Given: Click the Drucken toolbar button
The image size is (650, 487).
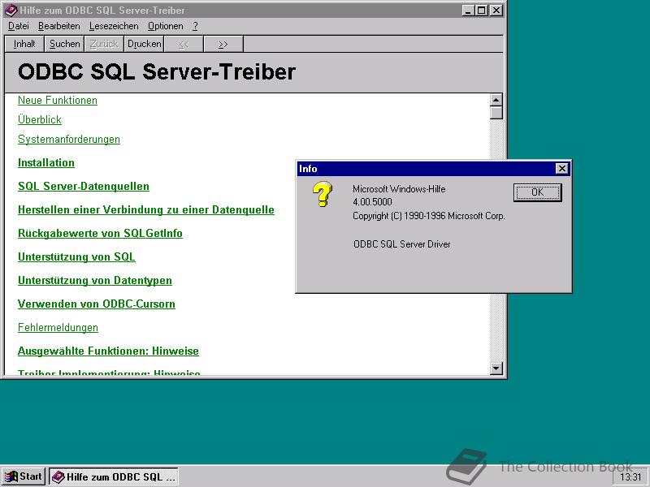Looking at the screenshot, I should [x=144, y=44].
